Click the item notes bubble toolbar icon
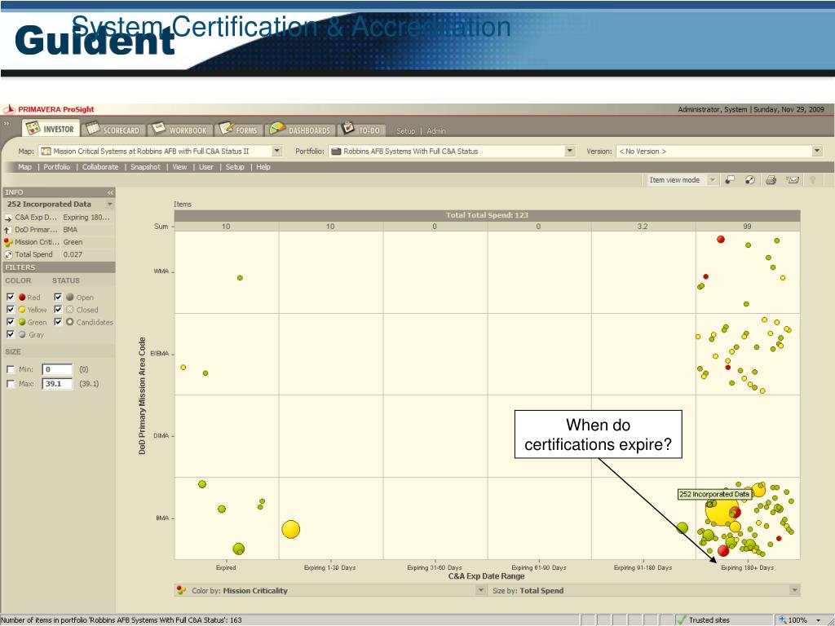Screen dimensions: 835x626 click(x=730, y=180)
